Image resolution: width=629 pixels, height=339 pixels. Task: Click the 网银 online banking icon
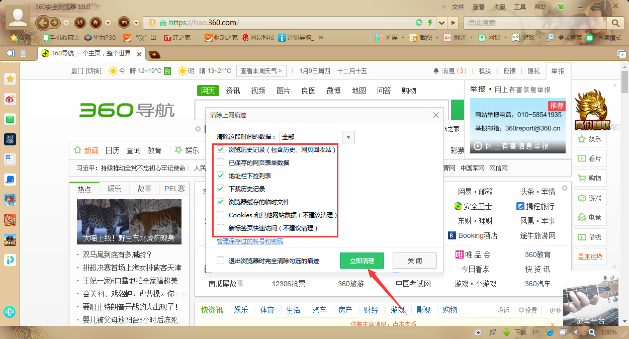[488, 38]
